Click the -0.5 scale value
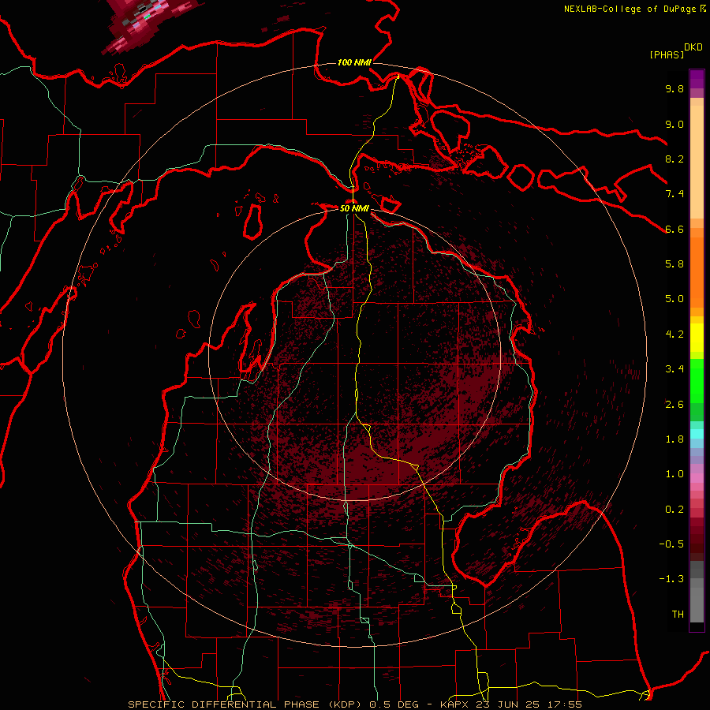This screenshot has height=710, width=710. tap(671, 544)
